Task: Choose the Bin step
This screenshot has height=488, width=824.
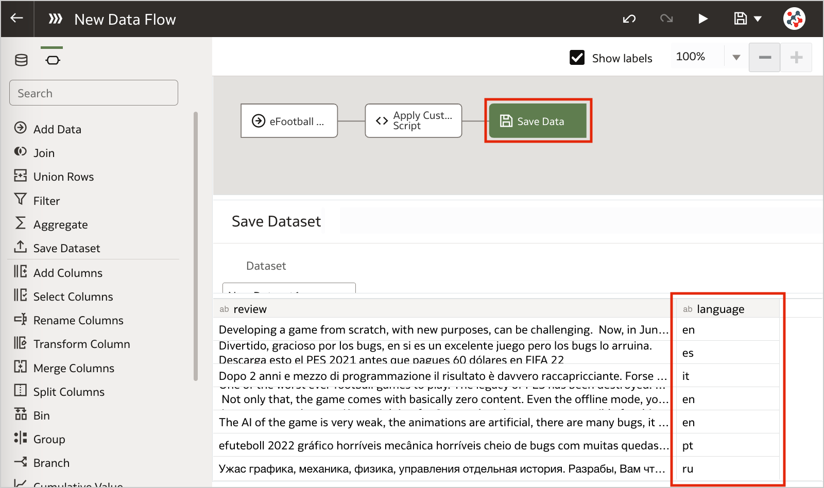Action: pos(32,415)
